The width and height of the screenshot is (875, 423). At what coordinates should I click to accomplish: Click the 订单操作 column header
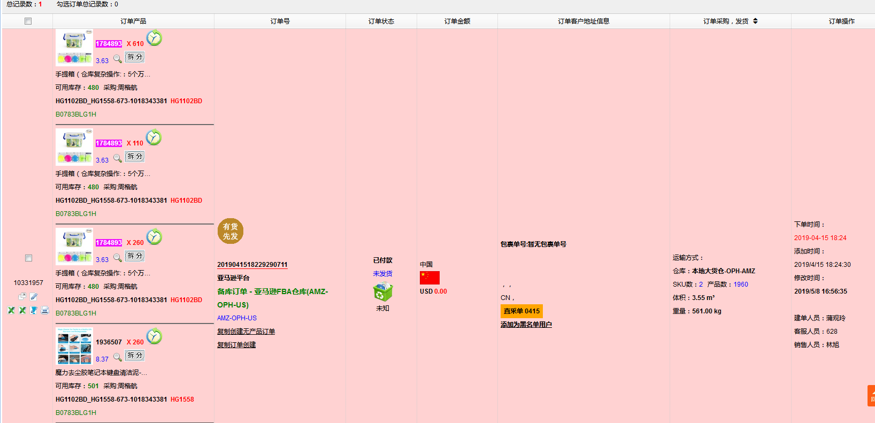pyautogui.click(x=842, y=21)
